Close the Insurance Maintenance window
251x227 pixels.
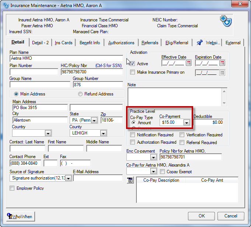[240, 4]
